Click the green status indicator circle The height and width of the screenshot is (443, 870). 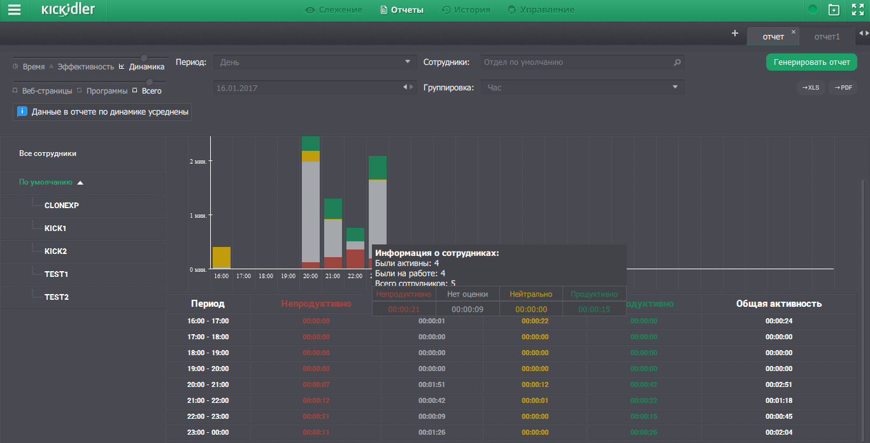813,10
